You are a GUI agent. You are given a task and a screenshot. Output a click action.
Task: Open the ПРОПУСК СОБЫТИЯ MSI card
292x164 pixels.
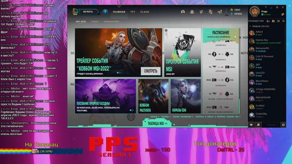182,52
